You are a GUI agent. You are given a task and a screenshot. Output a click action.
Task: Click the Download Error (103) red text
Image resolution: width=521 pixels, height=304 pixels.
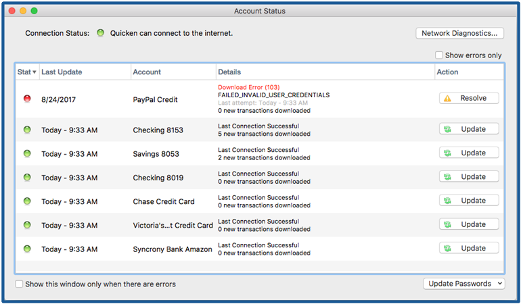click(248, 87)
